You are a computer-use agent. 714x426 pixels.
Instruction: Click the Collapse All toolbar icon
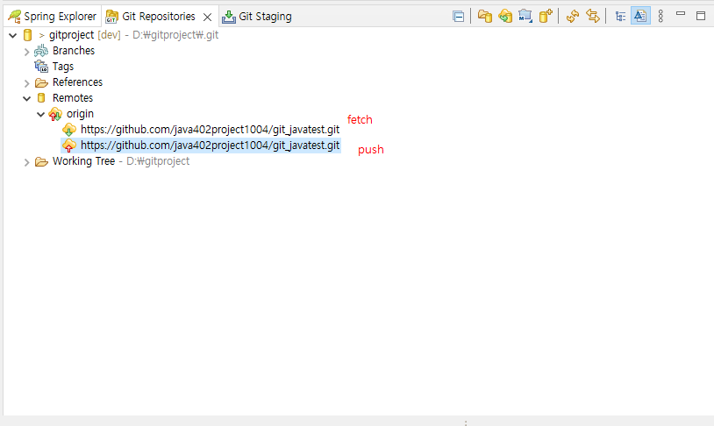[459, 17]
